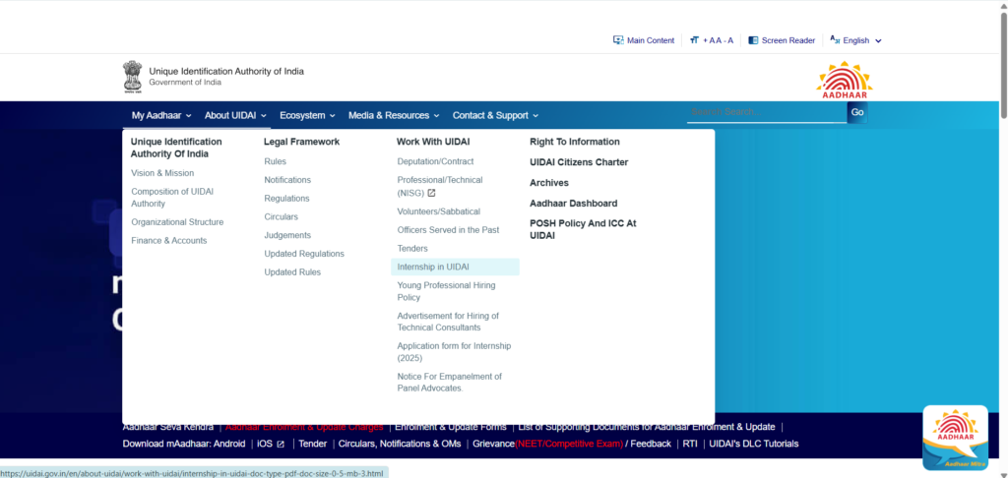The height and width of the screenshot is (478, 1008).
Task: Click Legal Framework heading
Action: 301,142
